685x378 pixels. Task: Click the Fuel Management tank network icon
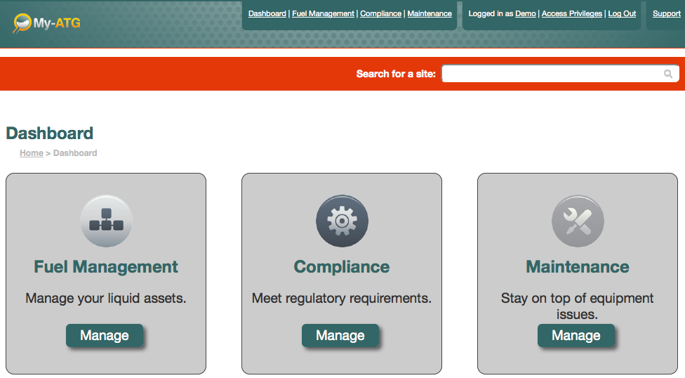pyautogui.click(x=106, y=221)
